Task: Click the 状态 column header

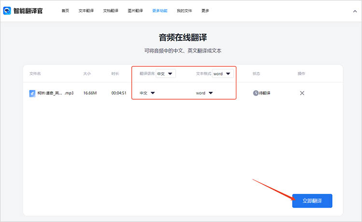Action: 256,74
